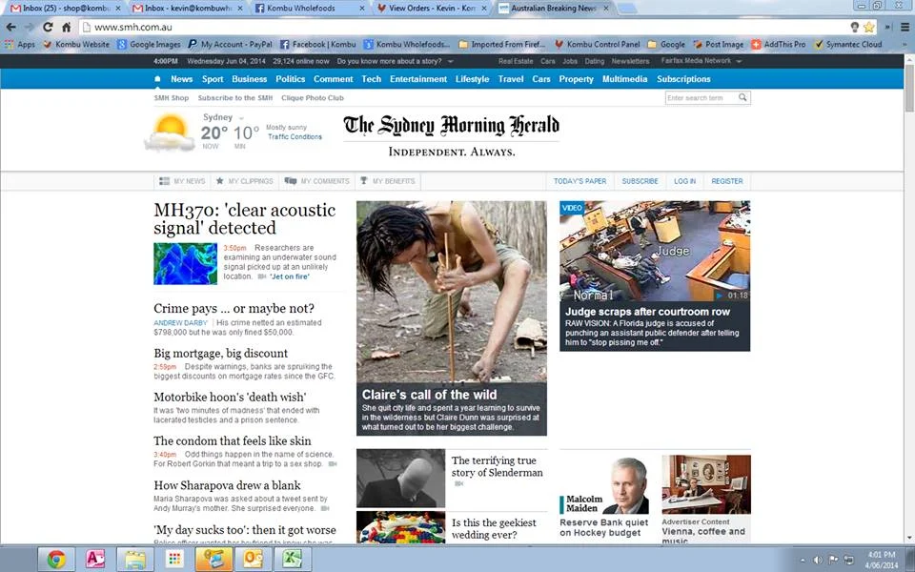Open Subscribe to the SMH link
Screen dimensions: 915x572
click(x=235, y=98)
